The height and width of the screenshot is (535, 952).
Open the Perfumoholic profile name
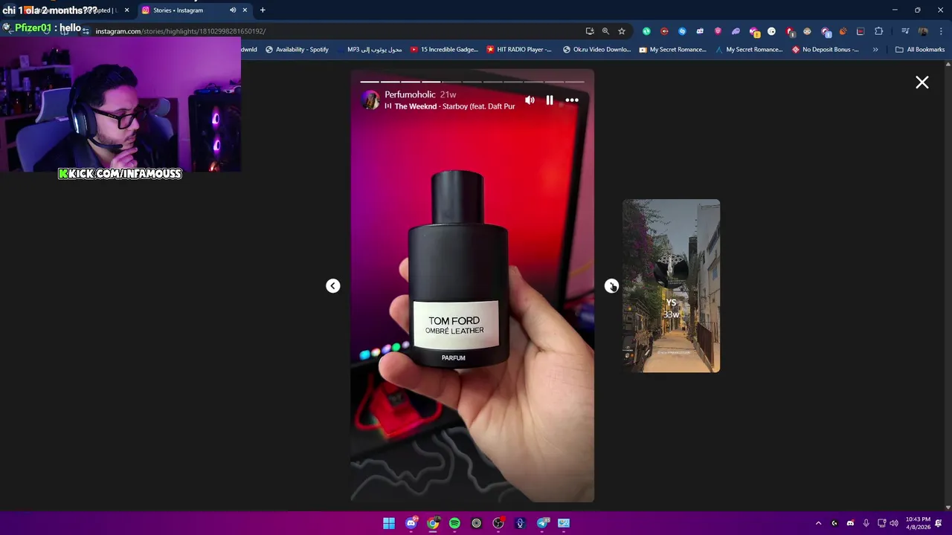click(410, 94)
